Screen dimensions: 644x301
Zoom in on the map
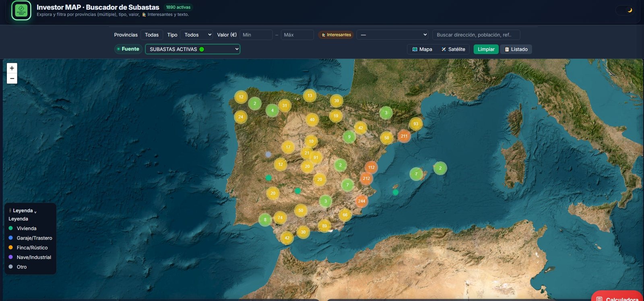point(12,68)
